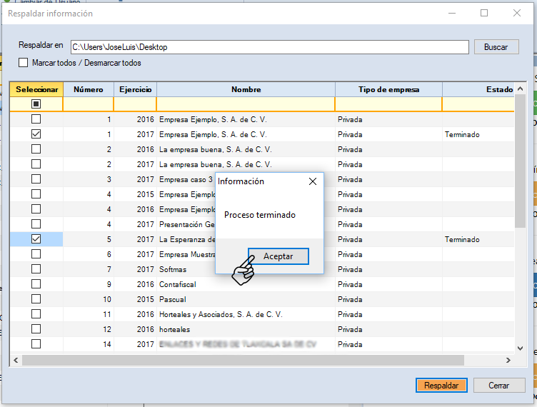Maximize the Respaldar información window
Viewport: 537px width, 407px height.
(484, 13)
